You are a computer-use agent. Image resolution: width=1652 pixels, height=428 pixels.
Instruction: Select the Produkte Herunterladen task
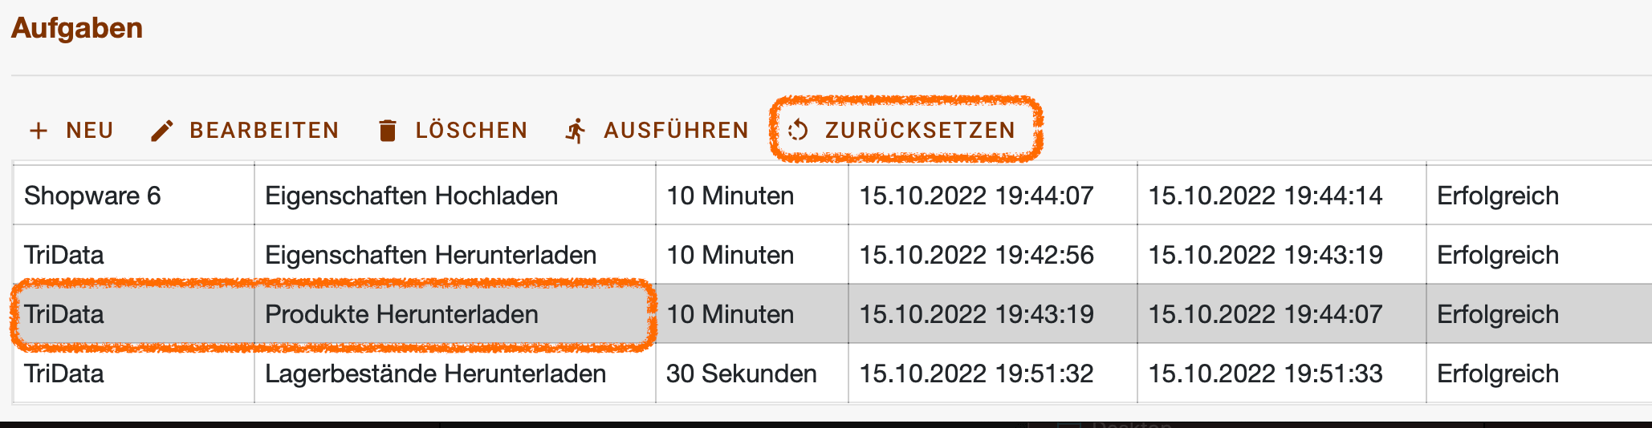click(401, 314)
